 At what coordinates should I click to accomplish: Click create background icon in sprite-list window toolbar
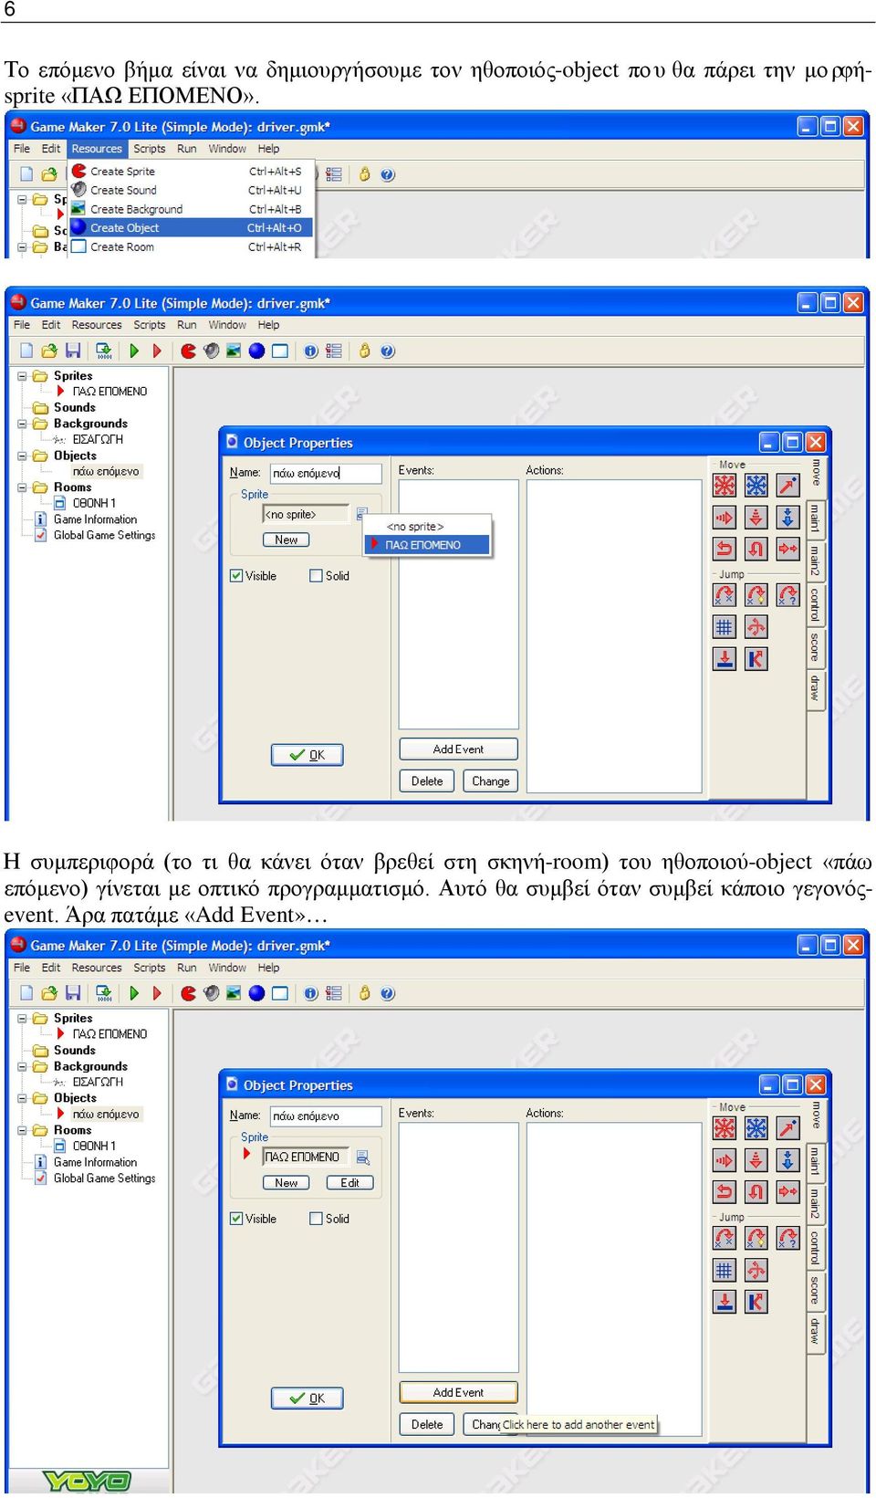pyautogui.click(x=234, y=351)
